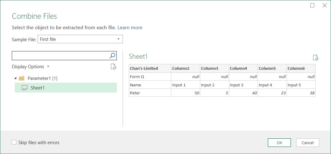Click the Column3 header
Image resolution: width=331 pixels, height=154 pixels.
click(215, 69)
